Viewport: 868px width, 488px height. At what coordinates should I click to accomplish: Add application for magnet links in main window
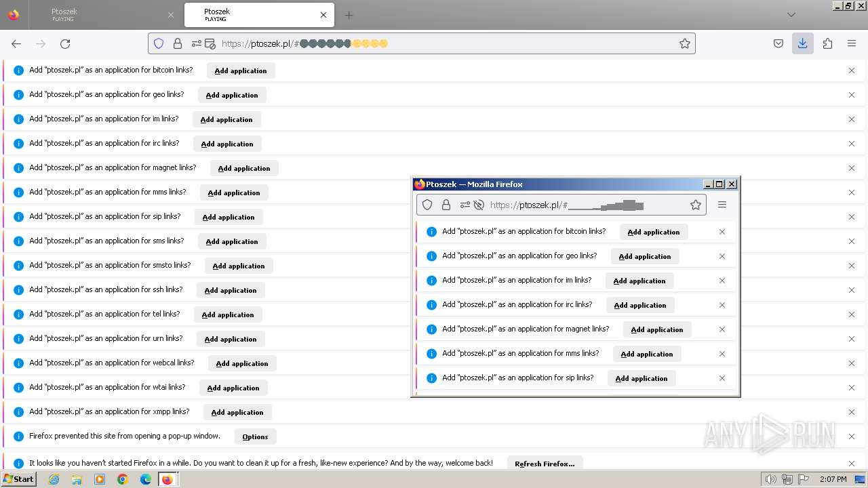244,168
